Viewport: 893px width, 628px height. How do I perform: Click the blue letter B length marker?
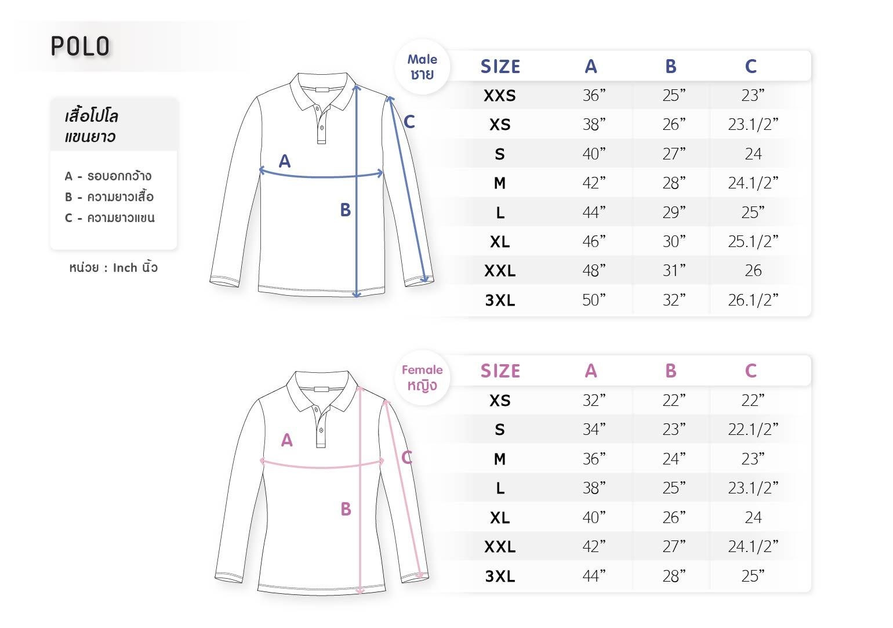[x=346, y=210]
